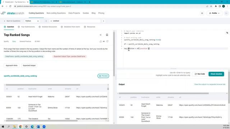Screen dimensions: 230x129
Task: Open the Zoom app from the taskbar
Action: (44, 126)
